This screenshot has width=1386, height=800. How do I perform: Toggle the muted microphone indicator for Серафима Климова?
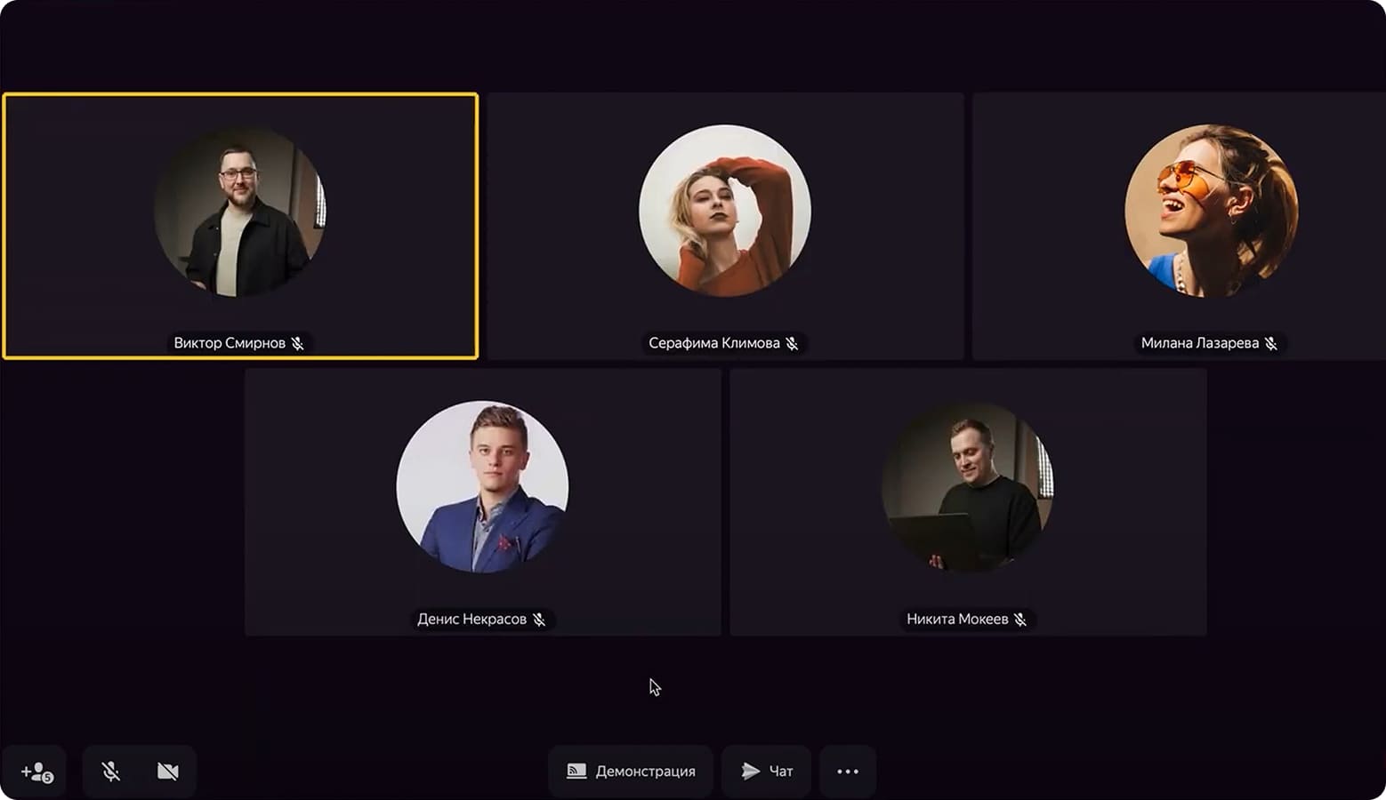(794, 343)
